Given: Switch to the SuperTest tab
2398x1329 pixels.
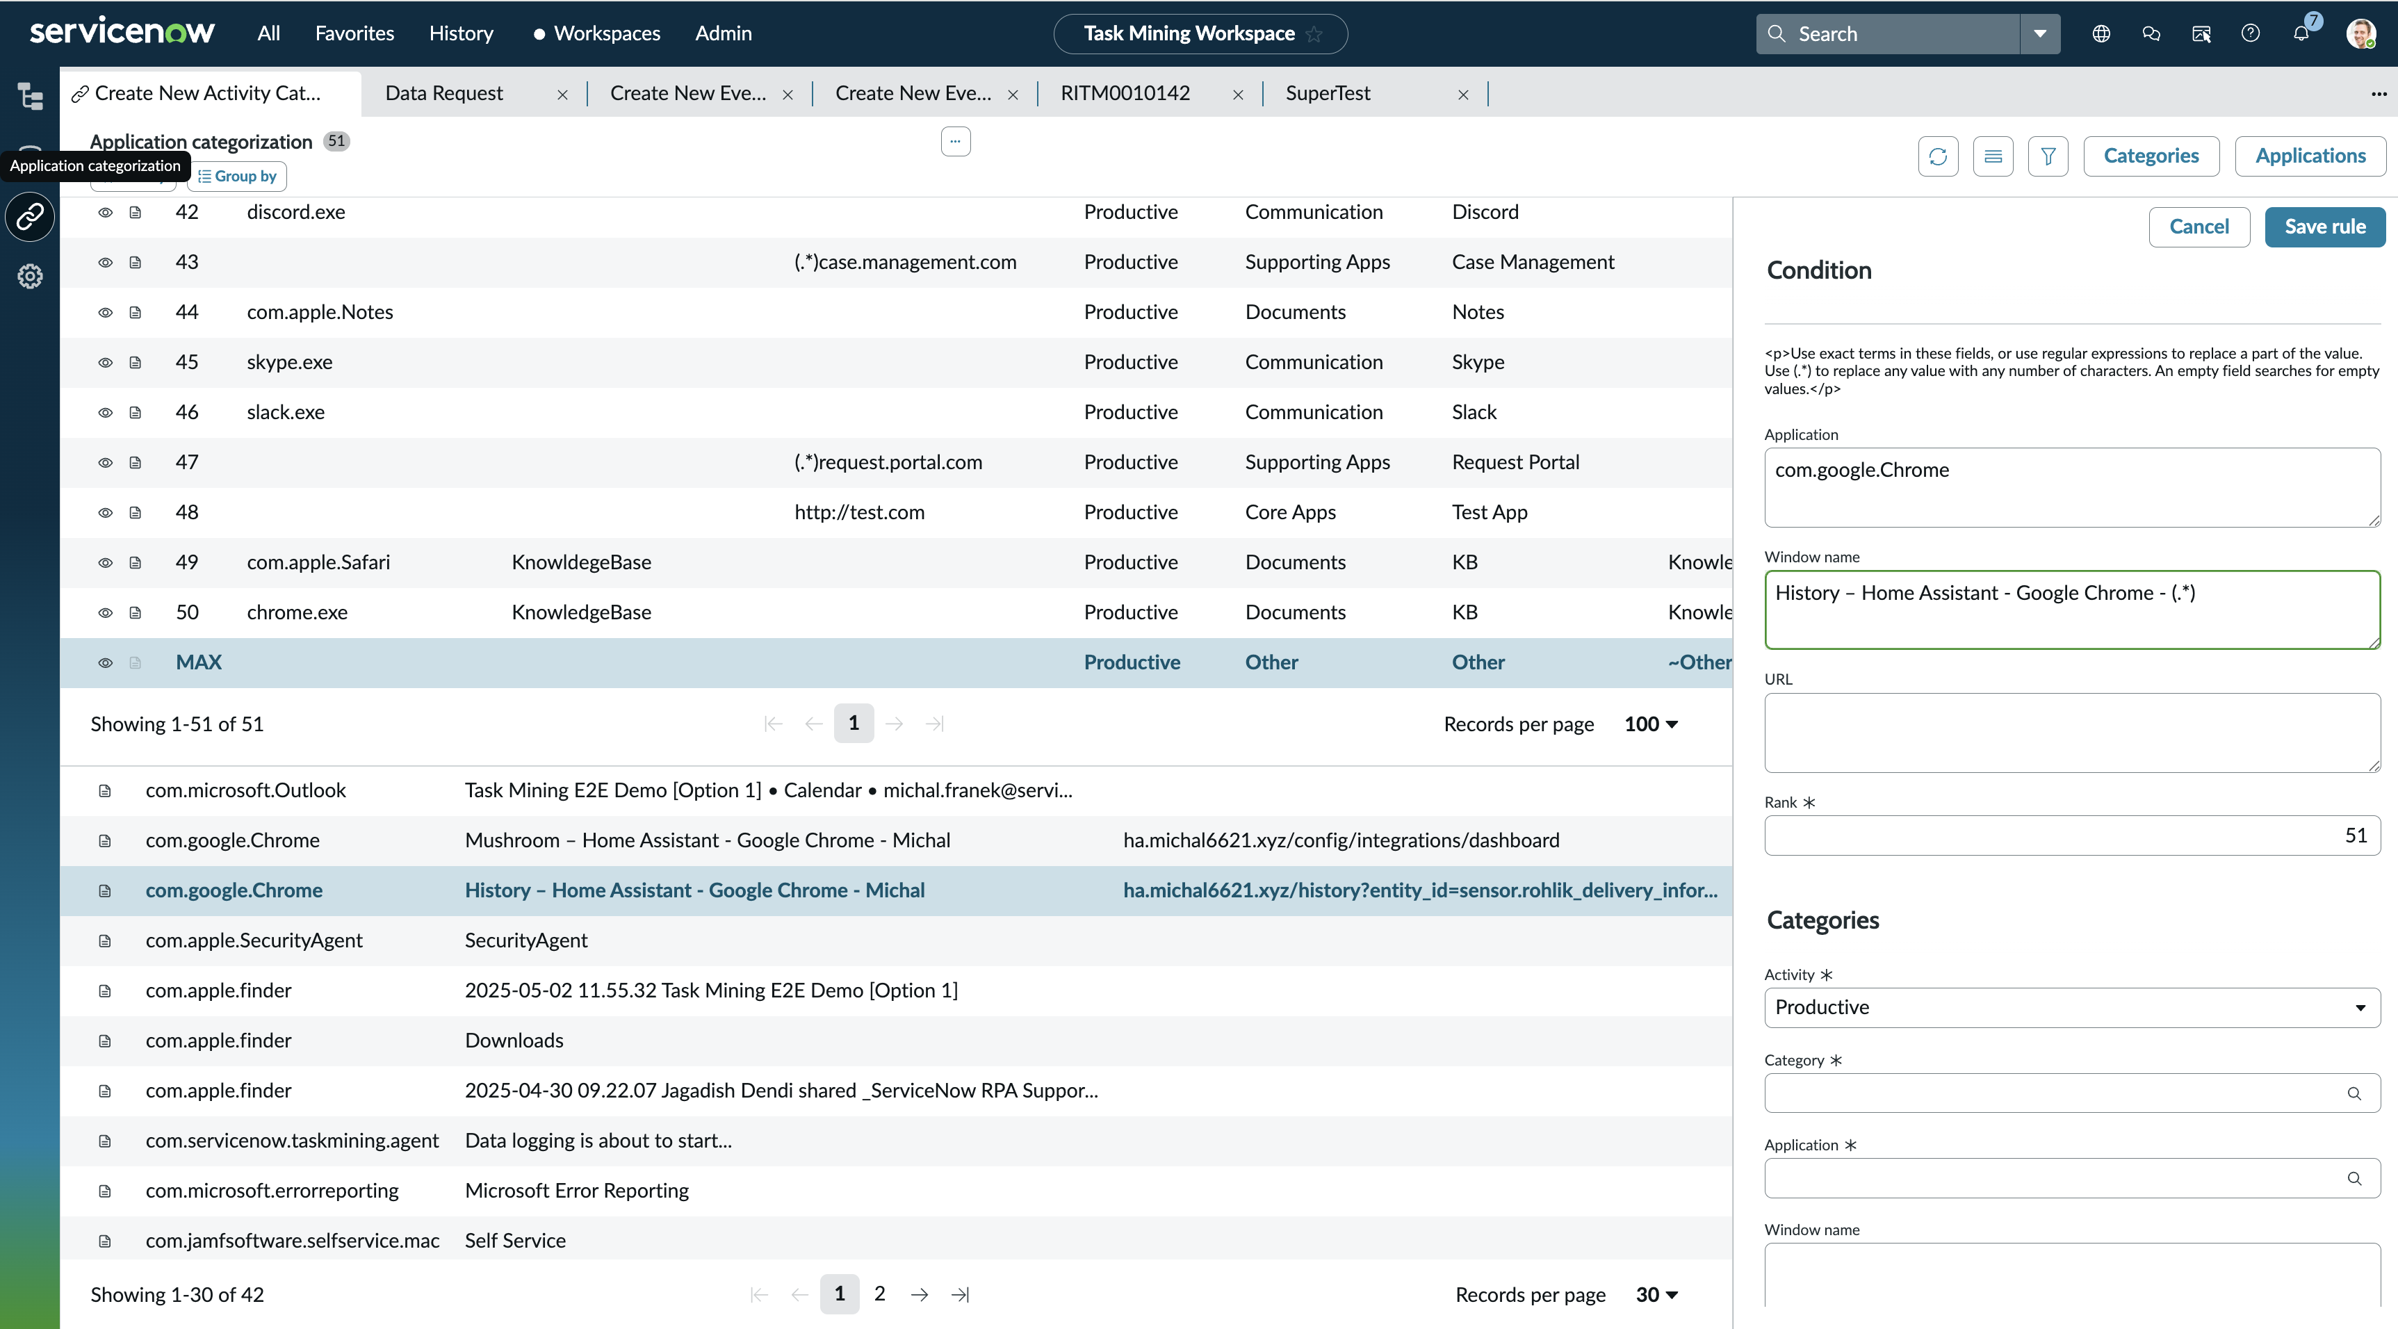Looking at the screenshot, I should tap(1328, 93).
